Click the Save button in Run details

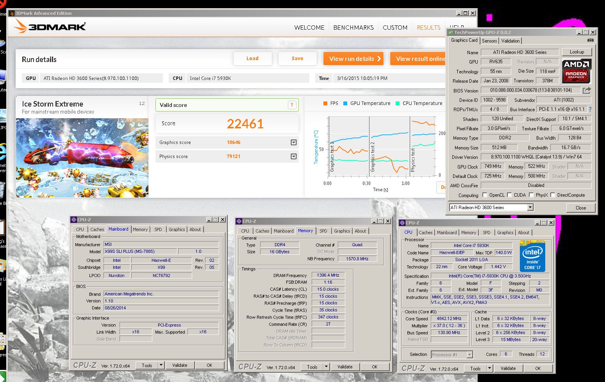[x=297, y=59]
